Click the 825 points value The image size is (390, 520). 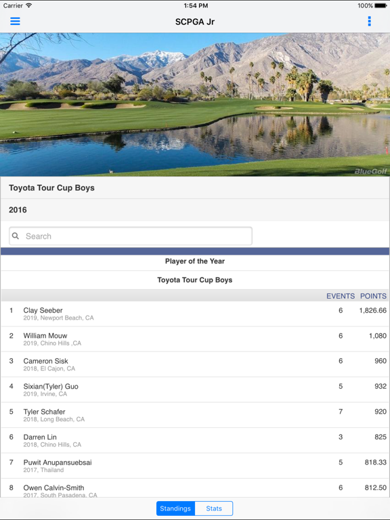tap(381, 437)
